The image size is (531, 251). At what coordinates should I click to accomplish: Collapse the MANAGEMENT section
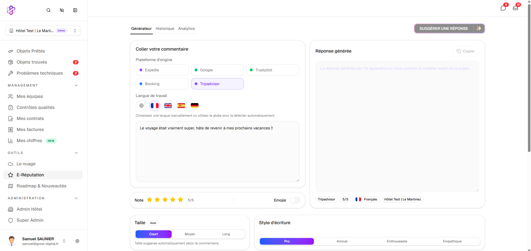click(x=76, y=85)
